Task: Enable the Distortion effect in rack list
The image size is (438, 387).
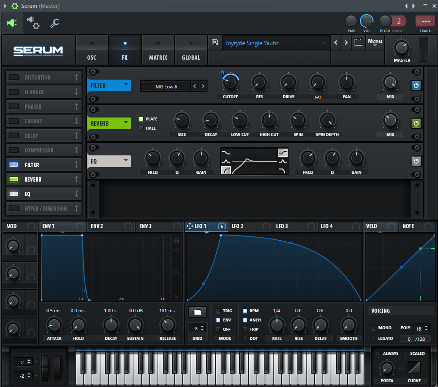Action: click(x=14, y=78)
